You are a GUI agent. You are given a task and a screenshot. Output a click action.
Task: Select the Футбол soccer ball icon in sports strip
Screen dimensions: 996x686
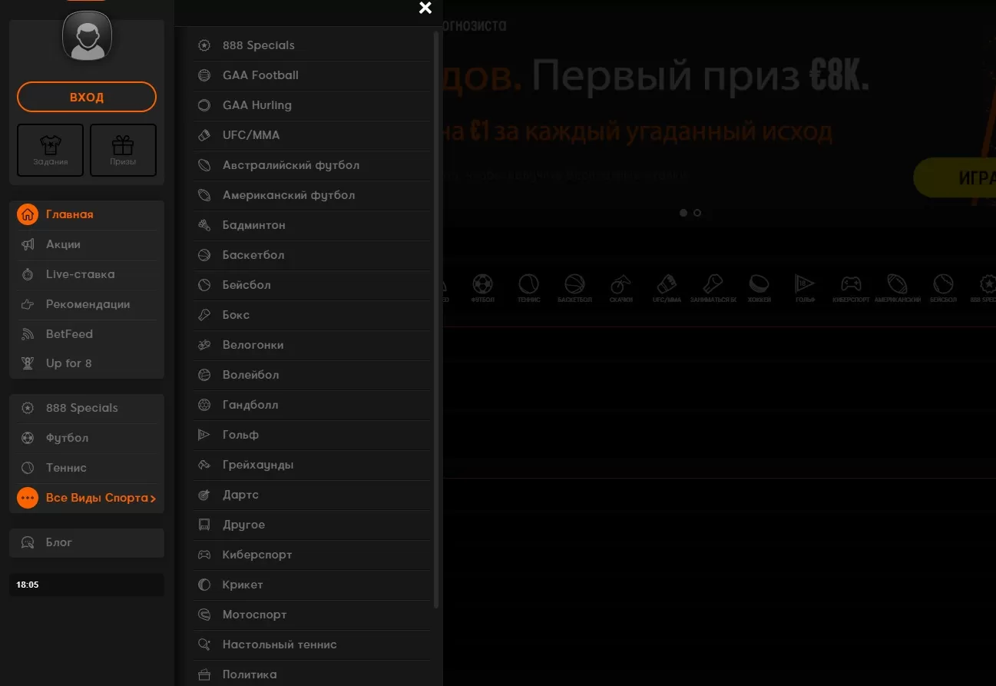click(482, 284)
